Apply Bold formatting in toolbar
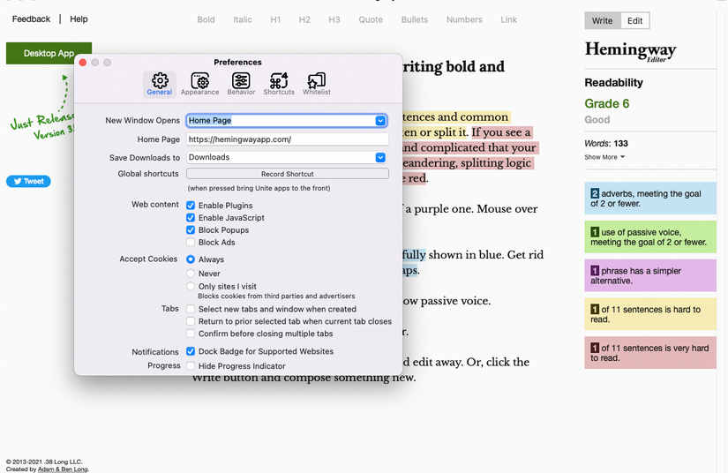The image size is (728, 473). tap(206, 19)
